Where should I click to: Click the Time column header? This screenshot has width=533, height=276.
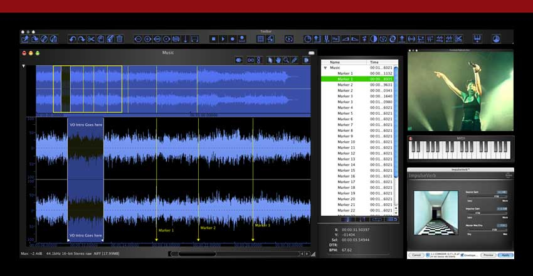374,62
